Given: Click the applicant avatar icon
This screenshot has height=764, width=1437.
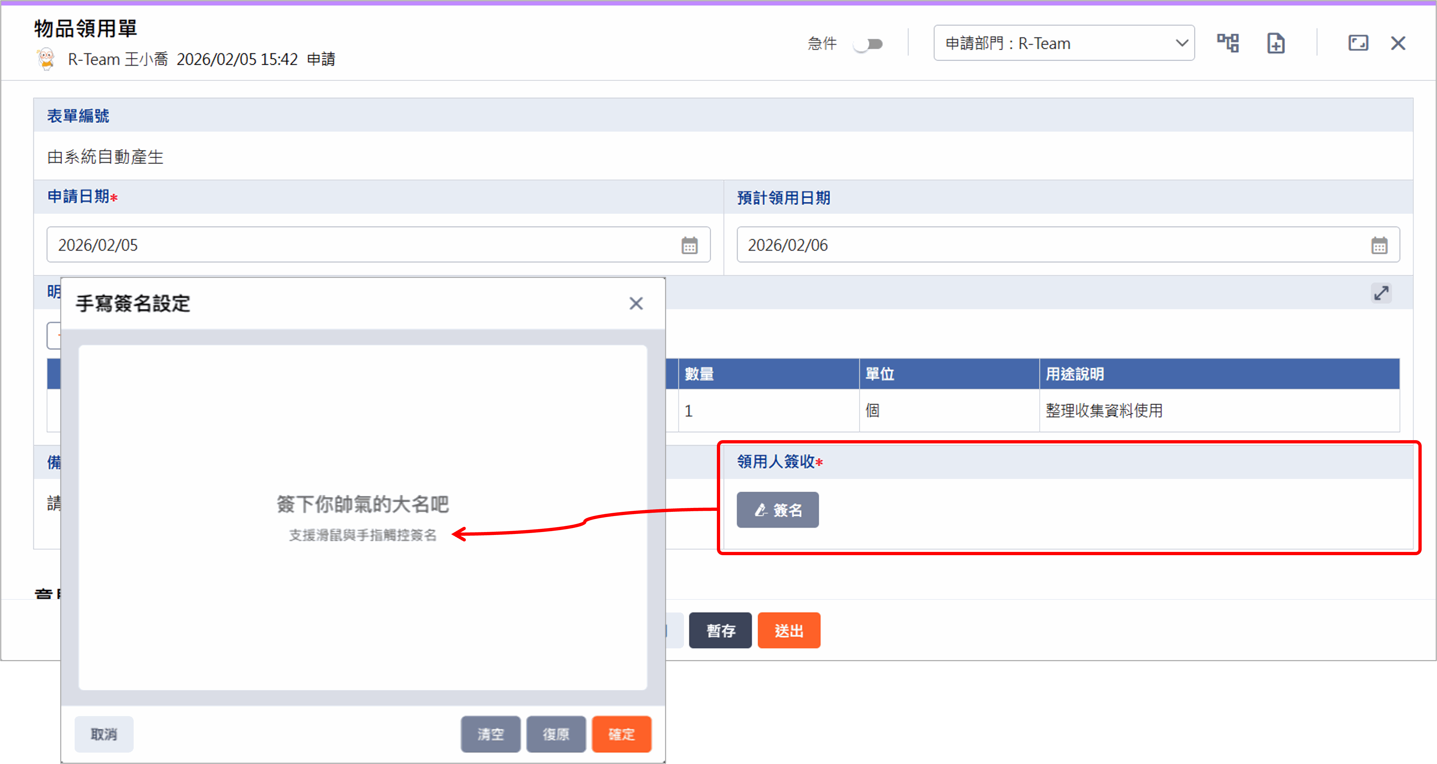Looking at the screenshot, I should (46, 59).
